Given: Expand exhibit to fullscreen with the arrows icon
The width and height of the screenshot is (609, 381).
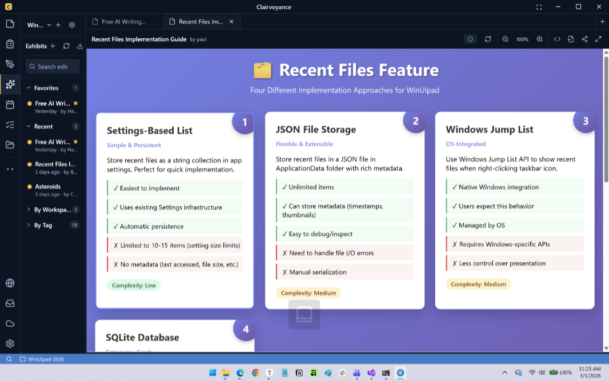Looking at the screenshot, I should (598, 39).
